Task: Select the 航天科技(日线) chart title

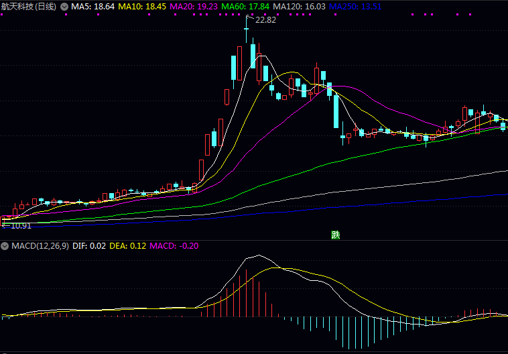Action: tap(29, 7)
